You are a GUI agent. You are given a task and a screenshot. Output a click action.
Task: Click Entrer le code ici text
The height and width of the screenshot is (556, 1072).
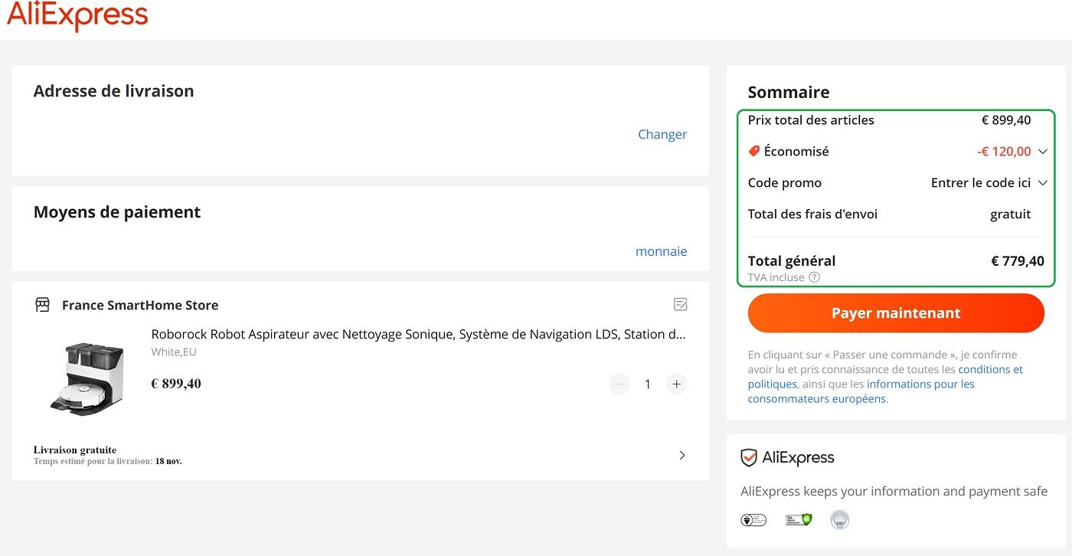[981, 183]
